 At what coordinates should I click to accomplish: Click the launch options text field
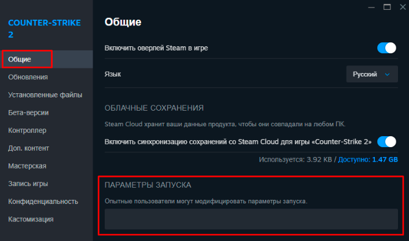[251, 219]
